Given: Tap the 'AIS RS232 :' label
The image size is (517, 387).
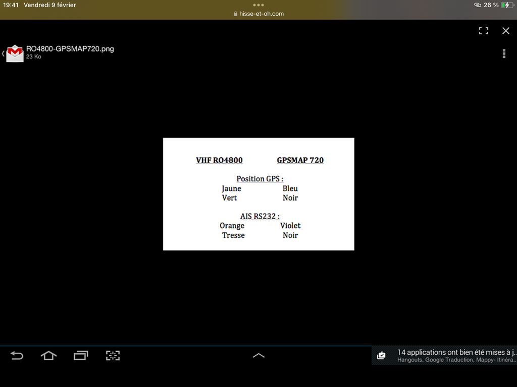Looking at the screenshot, I should pyautogui.click(x=260, y=216).
